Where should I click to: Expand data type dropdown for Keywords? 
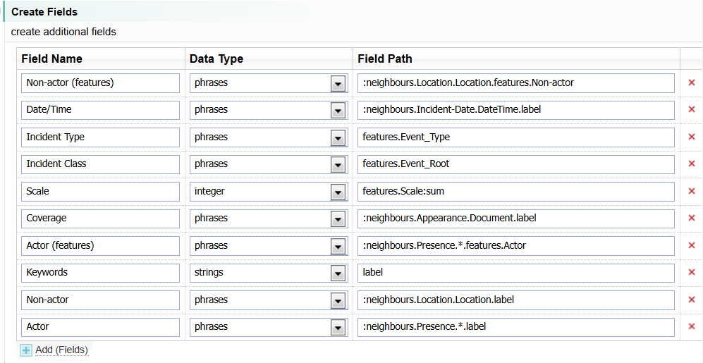coord(338,273)
